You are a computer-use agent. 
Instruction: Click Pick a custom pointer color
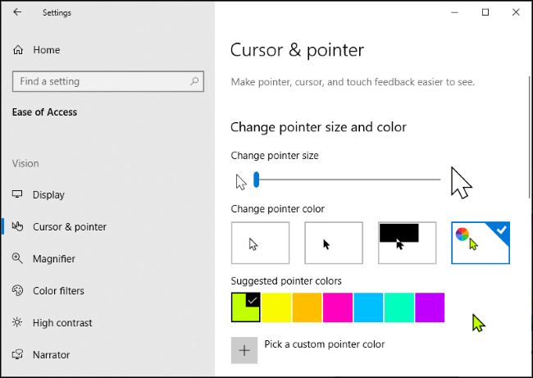click(x=325, y=344)
